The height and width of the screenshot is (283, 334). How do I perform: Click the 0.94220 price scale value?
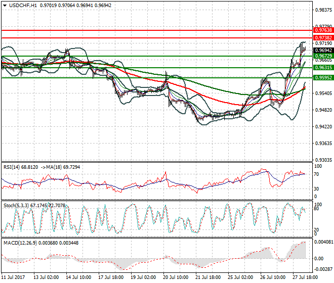[323, 127]
